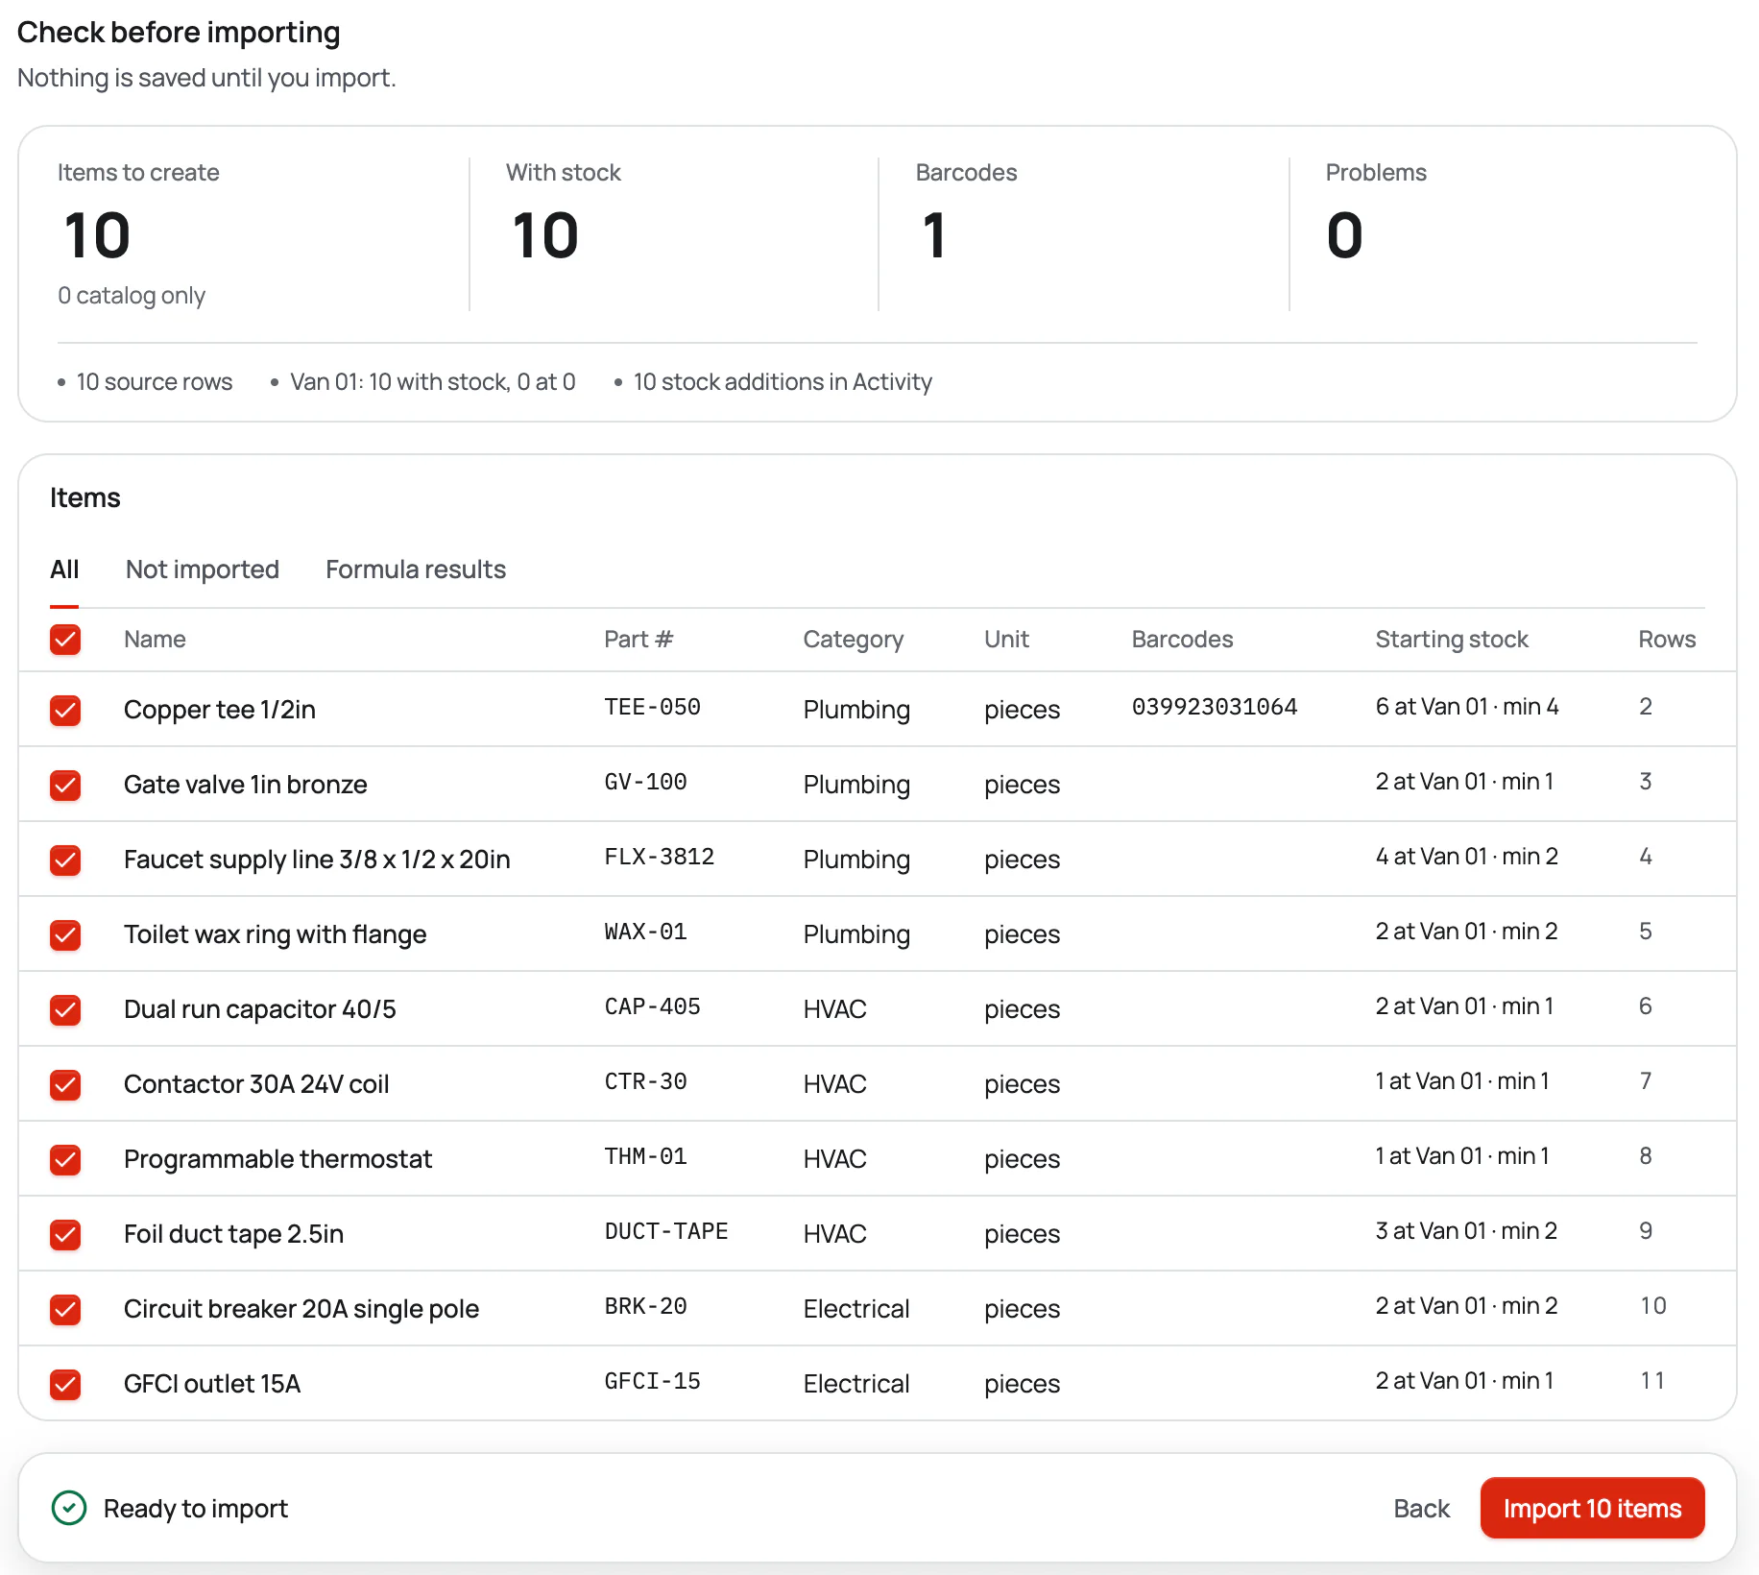Click the Problems count 0

point(1344,235)
